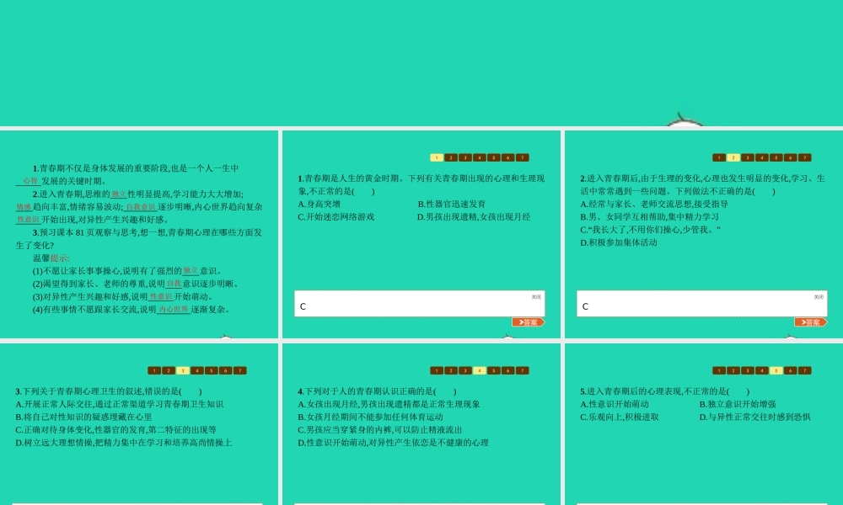Screen dimensions: 843x505
Task: Click option B.女孩月经期间不能参加任何体育运动
Action: click(x=370, y=417)
